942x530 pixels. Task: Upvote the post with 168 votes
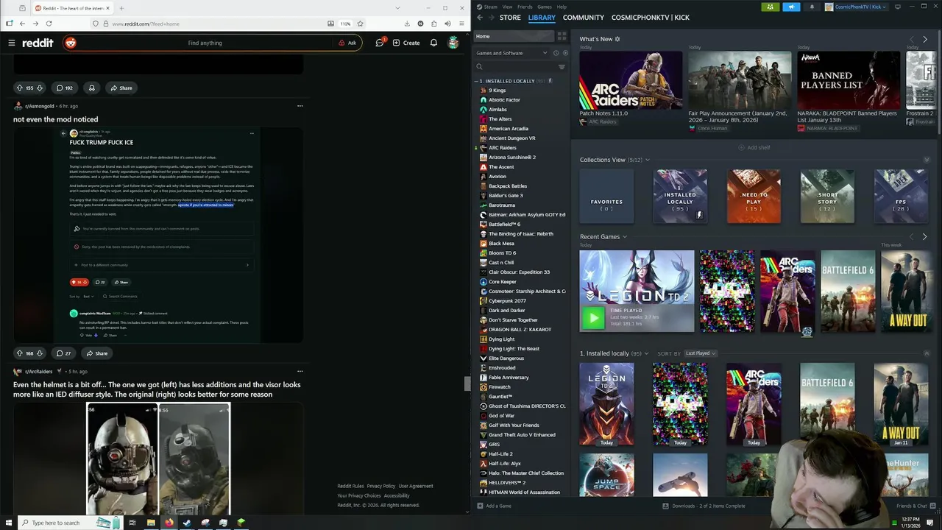coord(20,353)
